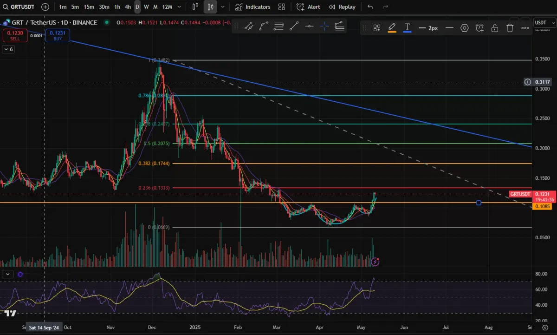557x335 pixels.
Task: Open more drawing options ellipsis
Action: coord(525,28)
